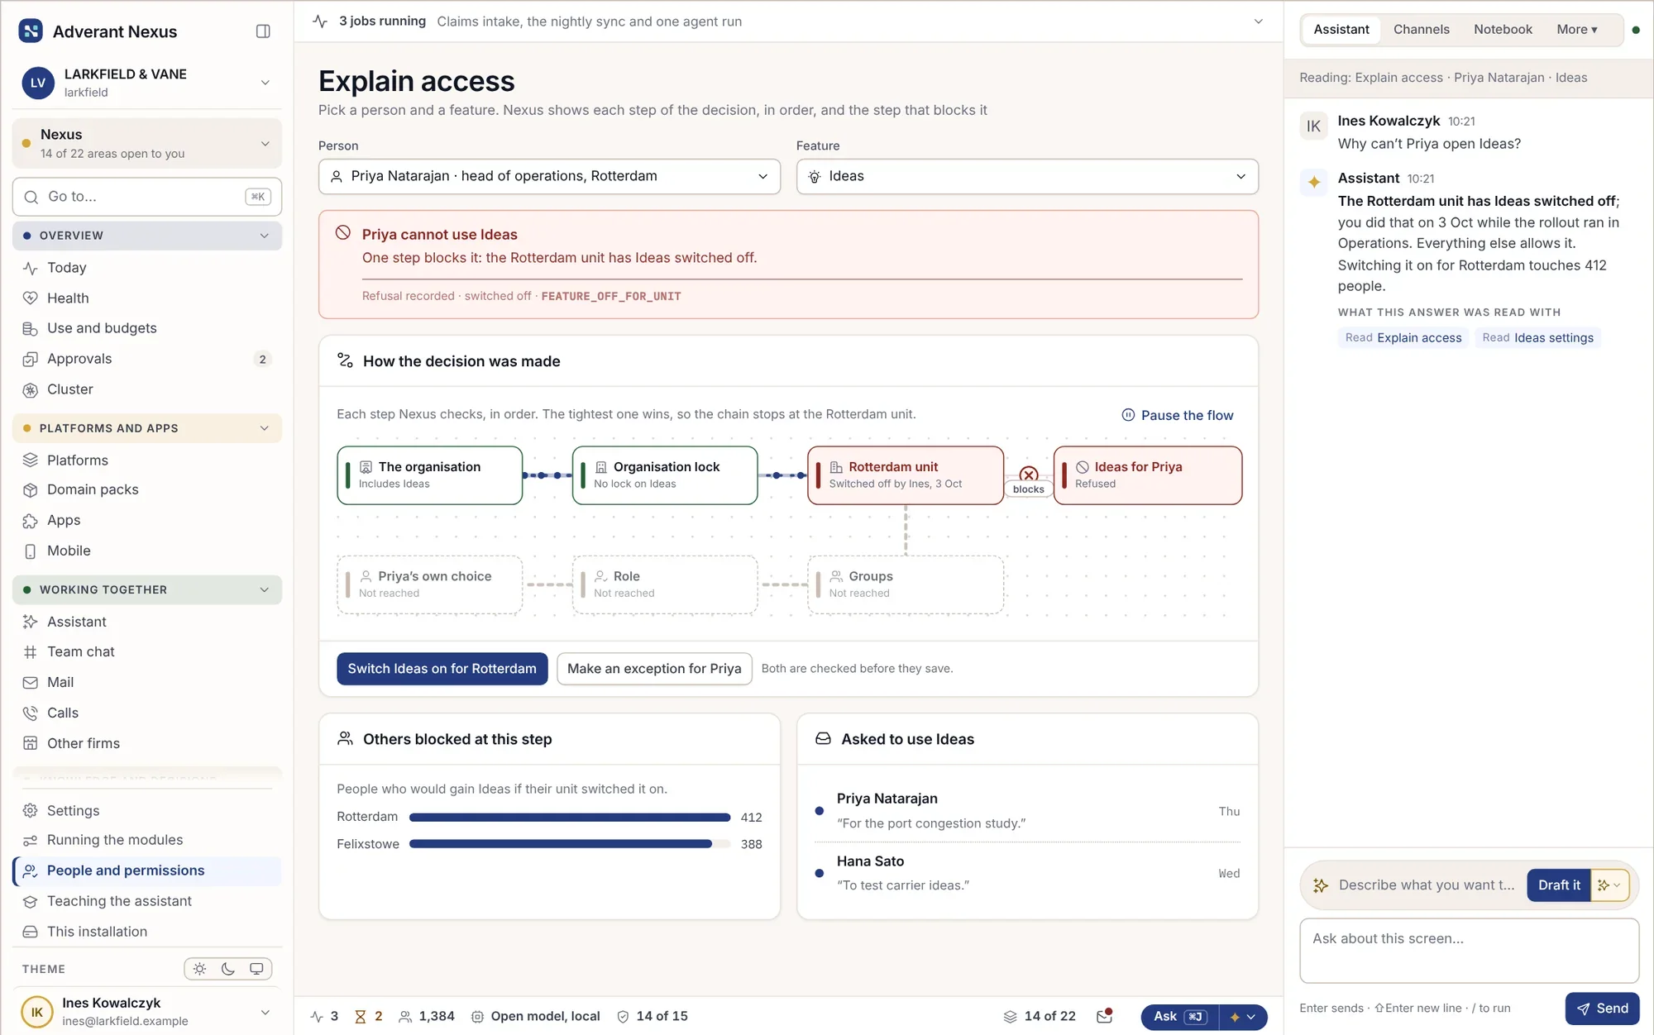Open Other firms

click(x=147, y=743)
